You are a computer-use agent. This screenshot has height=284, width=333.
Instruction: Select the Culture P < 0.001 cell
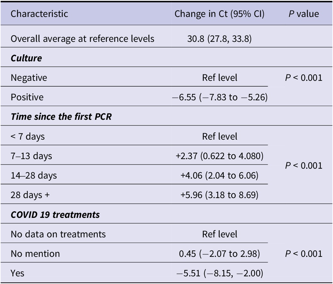pos(304,78)
